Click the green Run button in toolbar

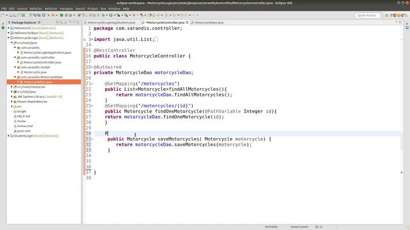tap(111, 15)
